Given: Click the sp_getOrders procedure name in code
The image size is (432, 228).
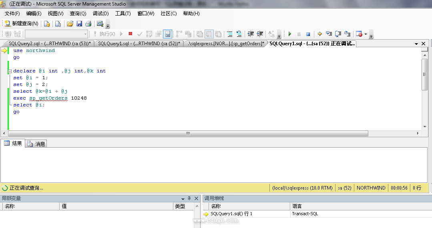Looking at the screenshot, I should click(x=48, y=98).
